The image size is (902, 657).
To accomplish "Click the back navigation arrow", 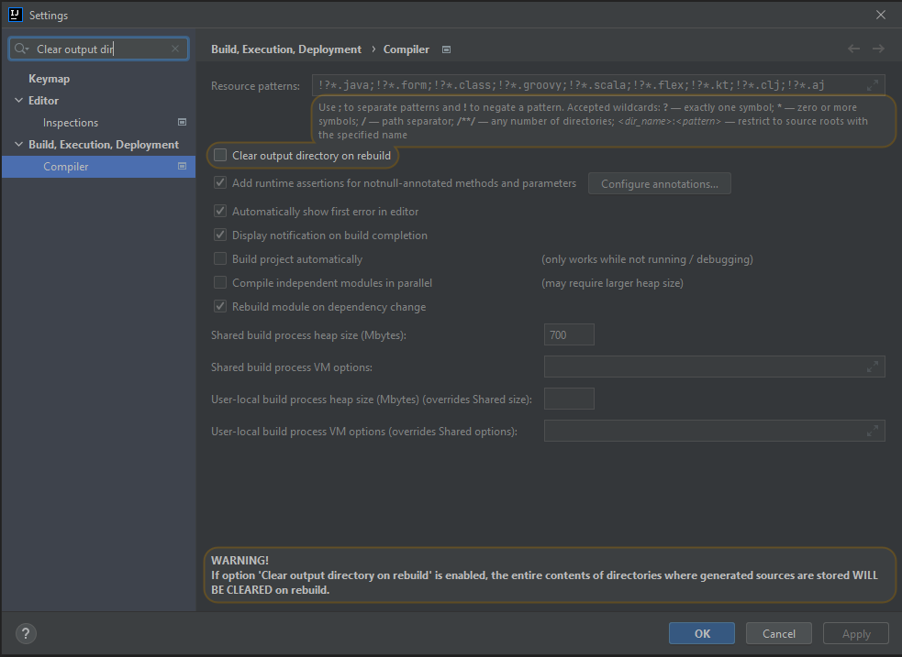I will pos(854,49).
